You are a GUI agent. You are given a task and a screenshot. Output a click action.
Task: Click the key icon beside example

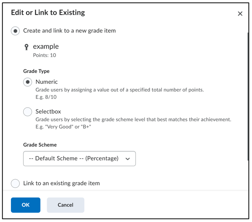26,47
